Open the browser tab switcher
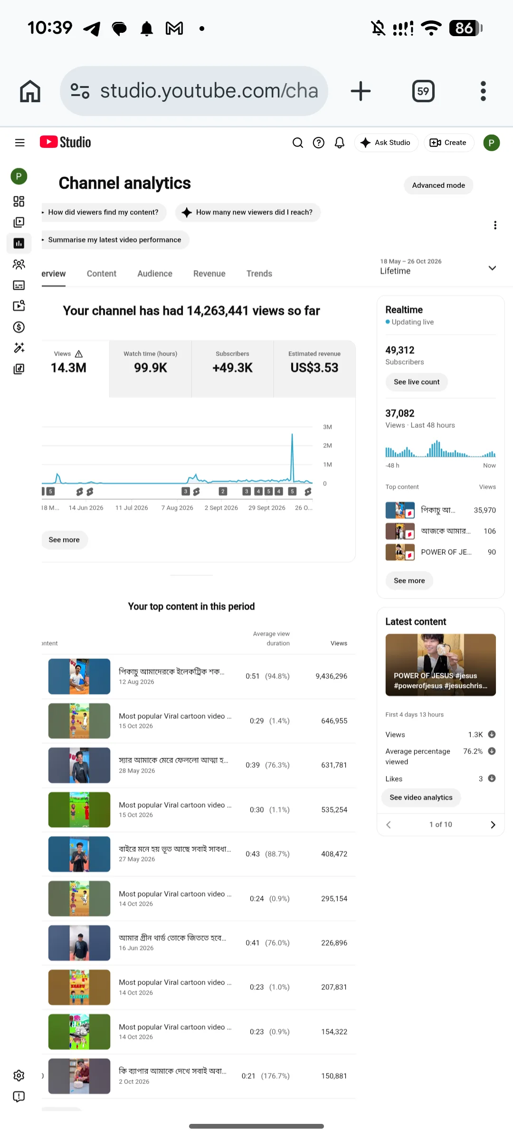Screen dimensions: 513x1141 423,91
